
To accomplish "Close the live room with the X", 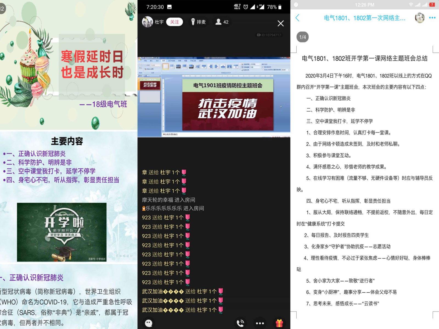I will (x=280, y=24).
